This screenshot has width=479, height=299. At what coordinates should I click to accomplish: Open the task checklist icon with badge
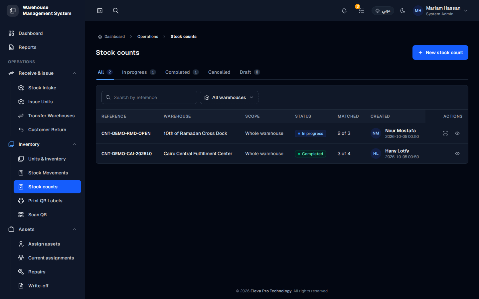pyautogui.click(x=361, y=11)
